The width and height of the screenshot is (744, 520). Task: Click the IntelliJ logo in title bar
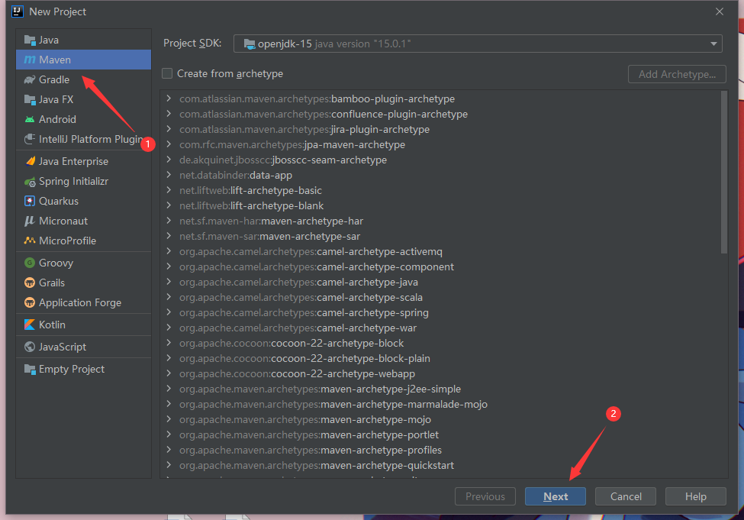tap(18, 11)
